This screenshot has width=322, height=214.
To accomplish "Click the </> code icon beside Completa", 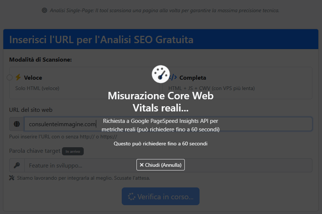I will click(172, 77).
